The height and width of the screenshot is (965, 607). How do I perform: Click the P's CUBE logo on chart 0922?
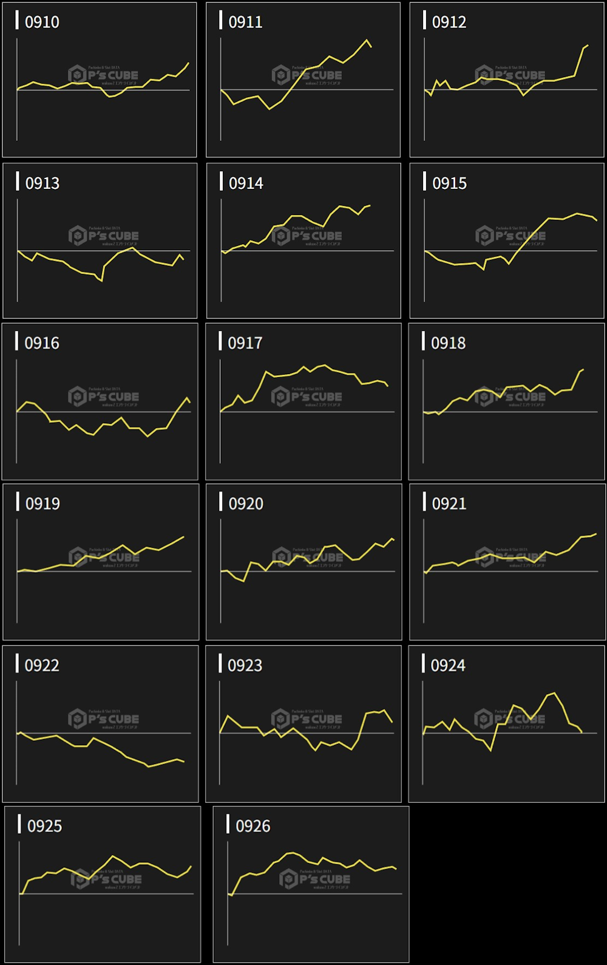point(104,719)
